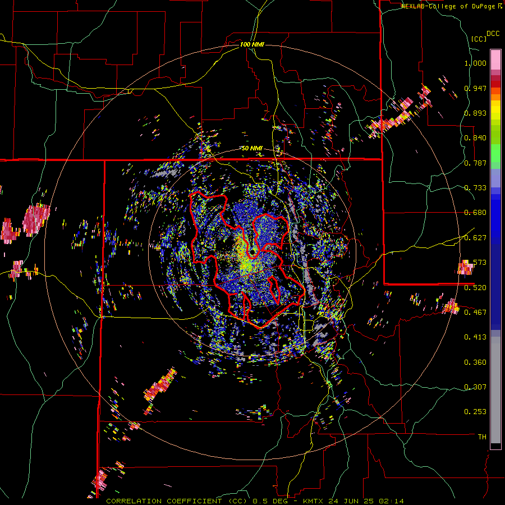The width and height of the screenshot is (505, 505).
Task: Click CORRELATION COEFFICIENT (CC) product title
Action: tap(177, 501)
